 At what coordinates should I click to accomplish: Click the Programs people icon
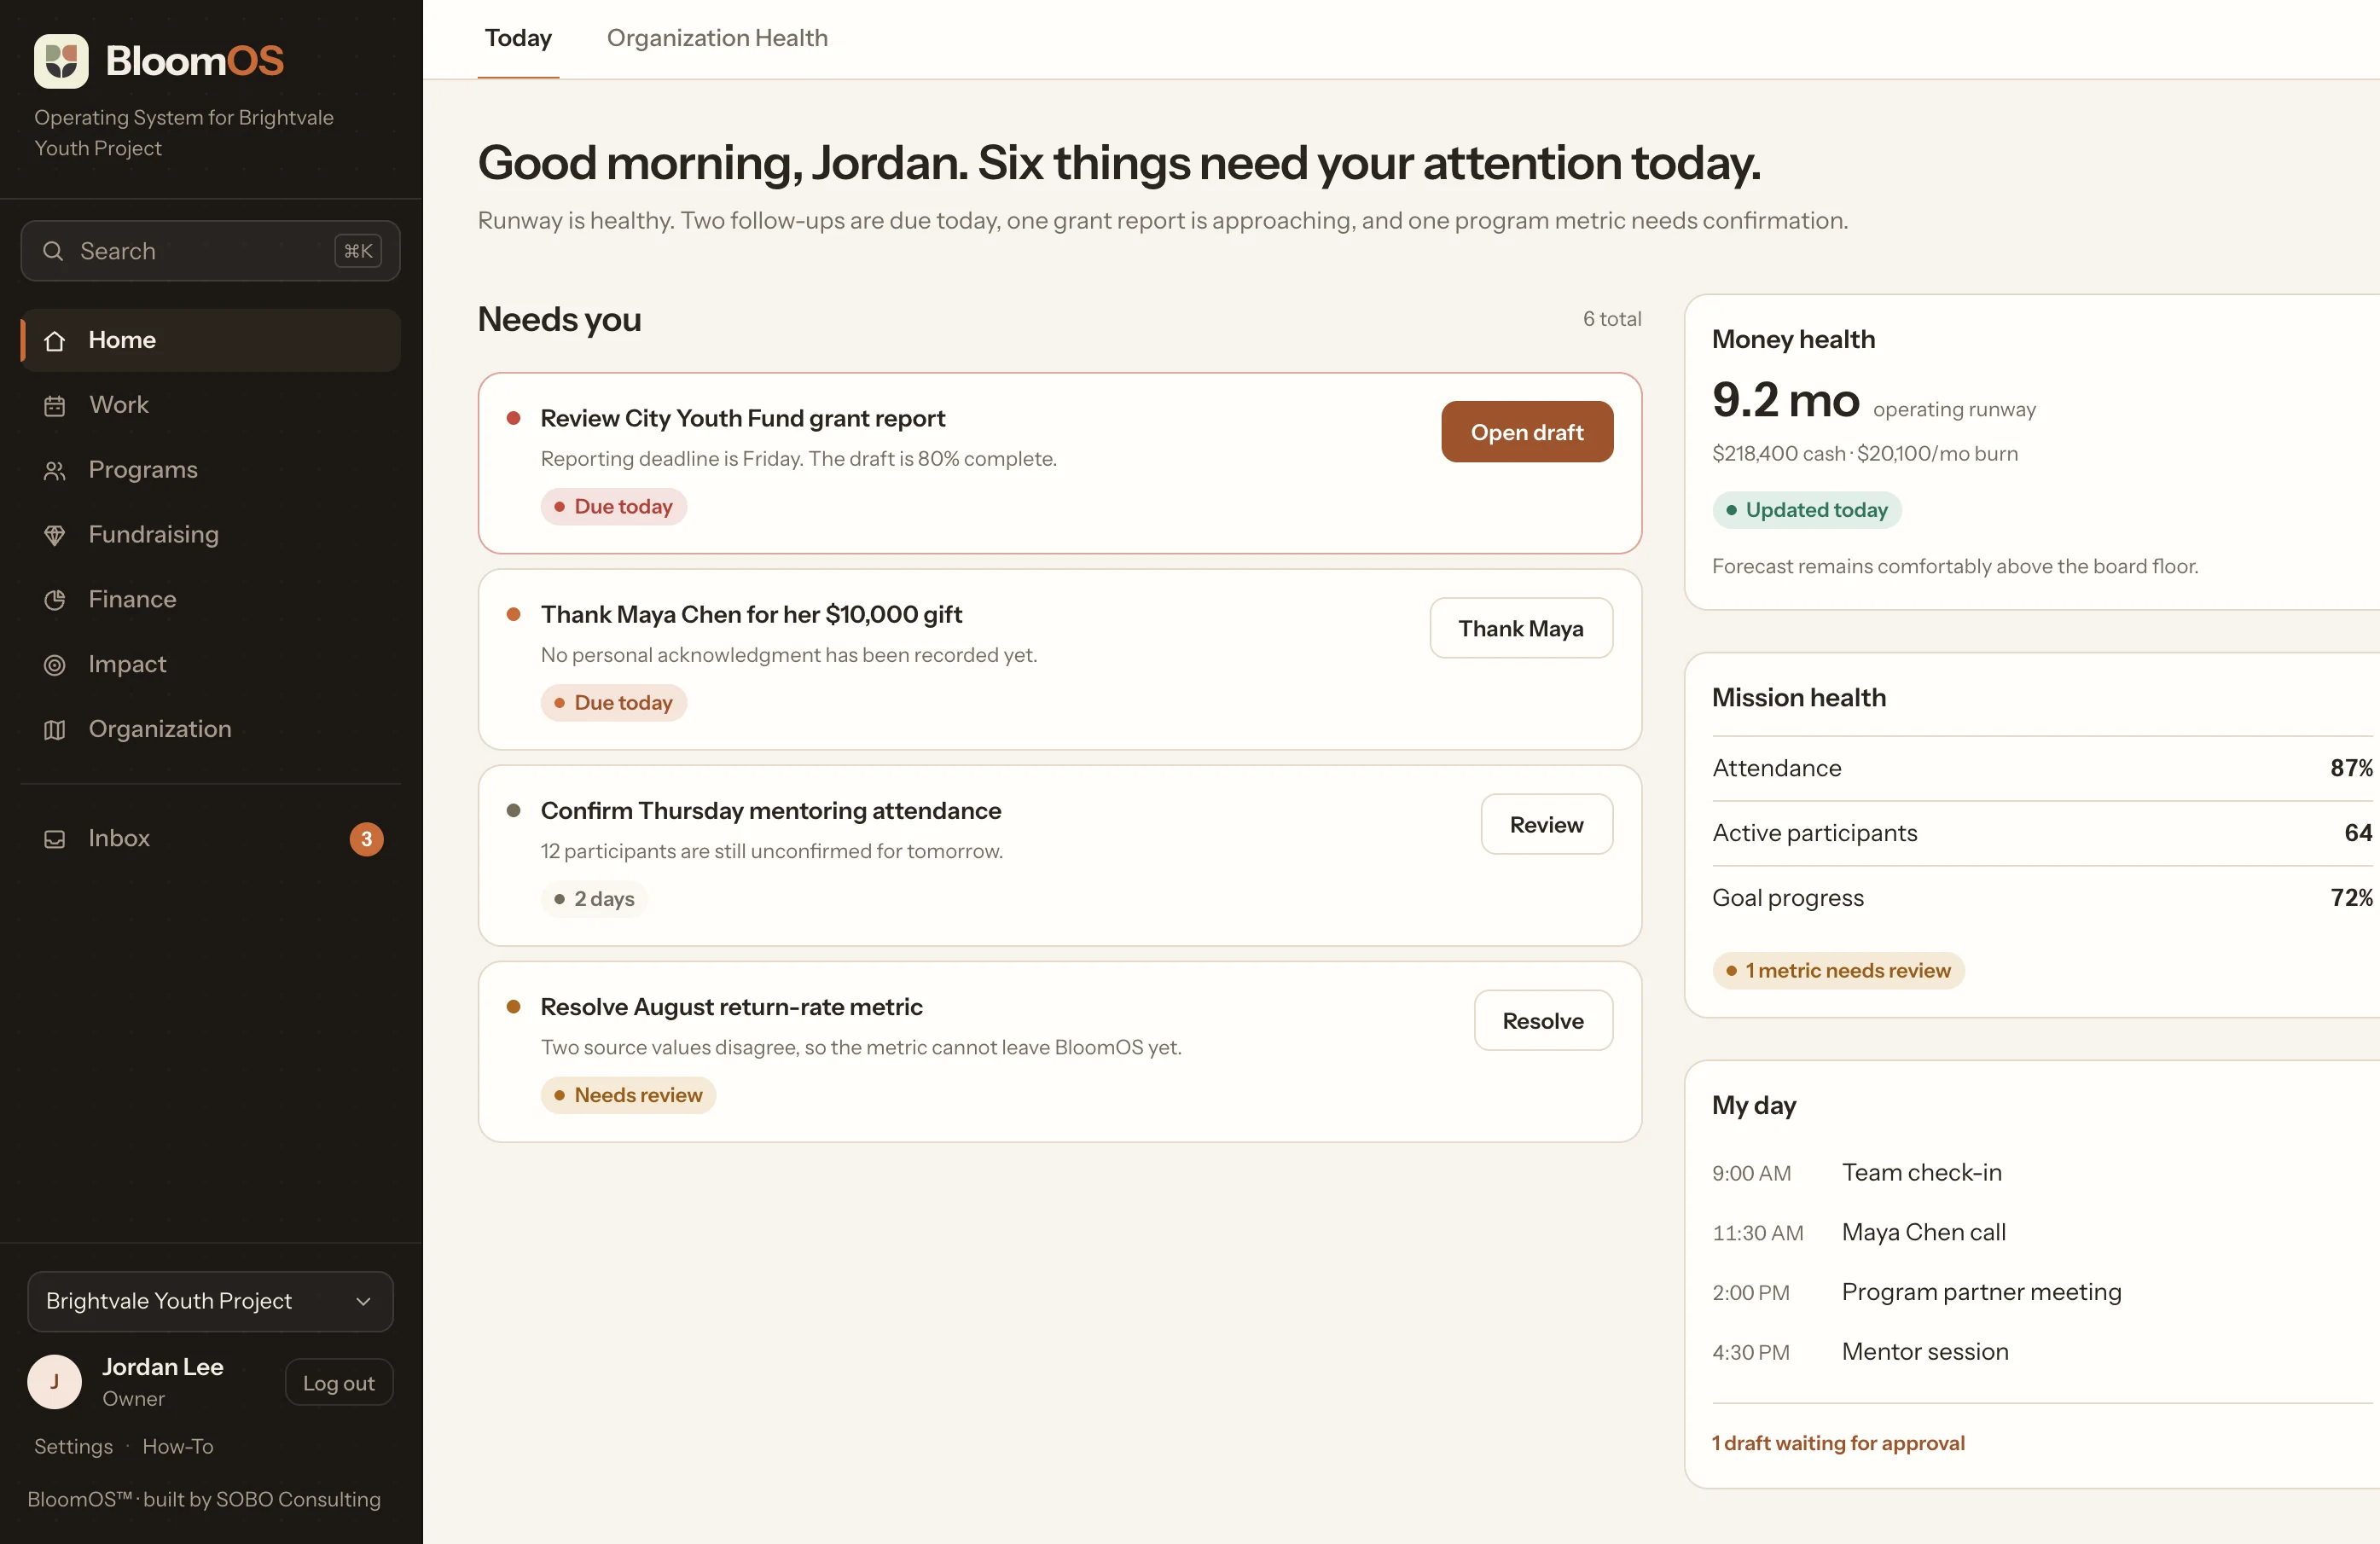click(55, 470)
